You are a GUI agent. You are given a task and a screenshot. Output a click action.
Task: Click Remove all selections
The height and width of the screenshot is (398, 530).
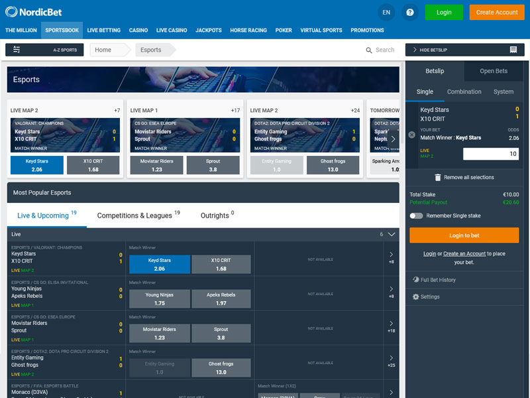tap(464, 177)
